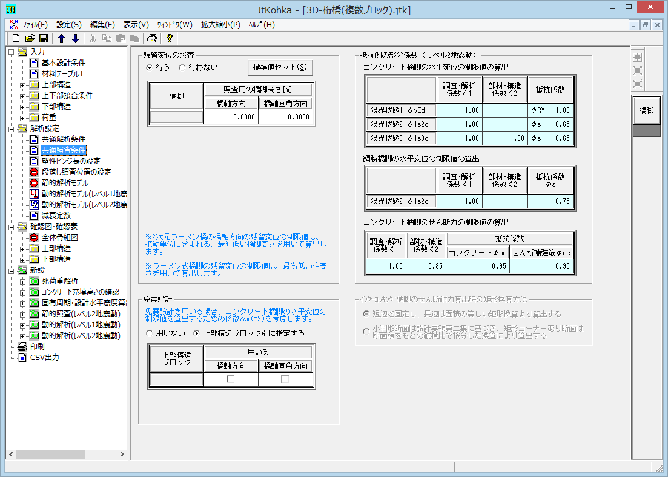Click the 橋軸方向 pier height input cell
Image resolution: width=668 pixels, height=477 pixels.
pyautogui.click(x=231, y=118)
